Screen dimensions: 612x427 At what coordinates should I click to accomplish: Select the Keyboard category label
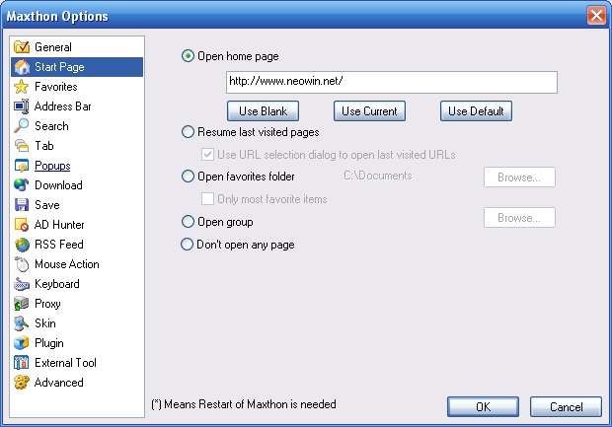point(57,284)
